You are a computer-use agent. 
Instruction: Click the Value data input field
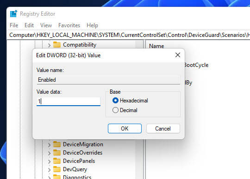point(69,101)
